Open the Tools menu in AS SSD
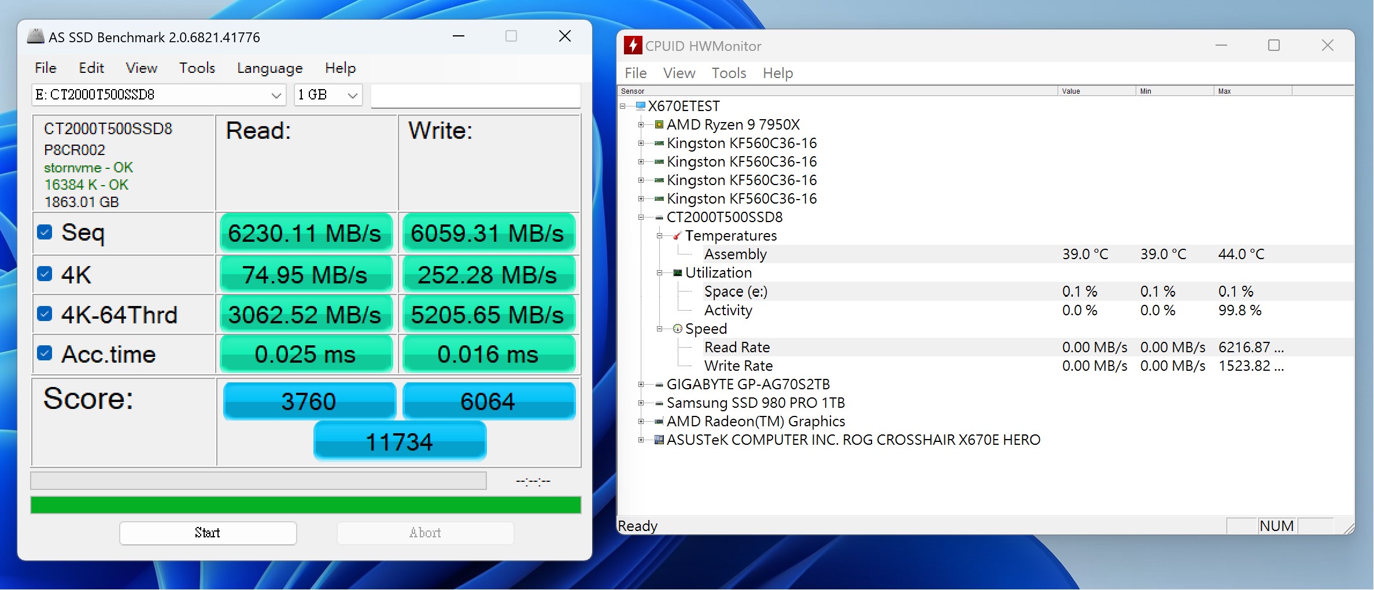The height and width of the screenshot is (590, 1374). pos(197,68)
